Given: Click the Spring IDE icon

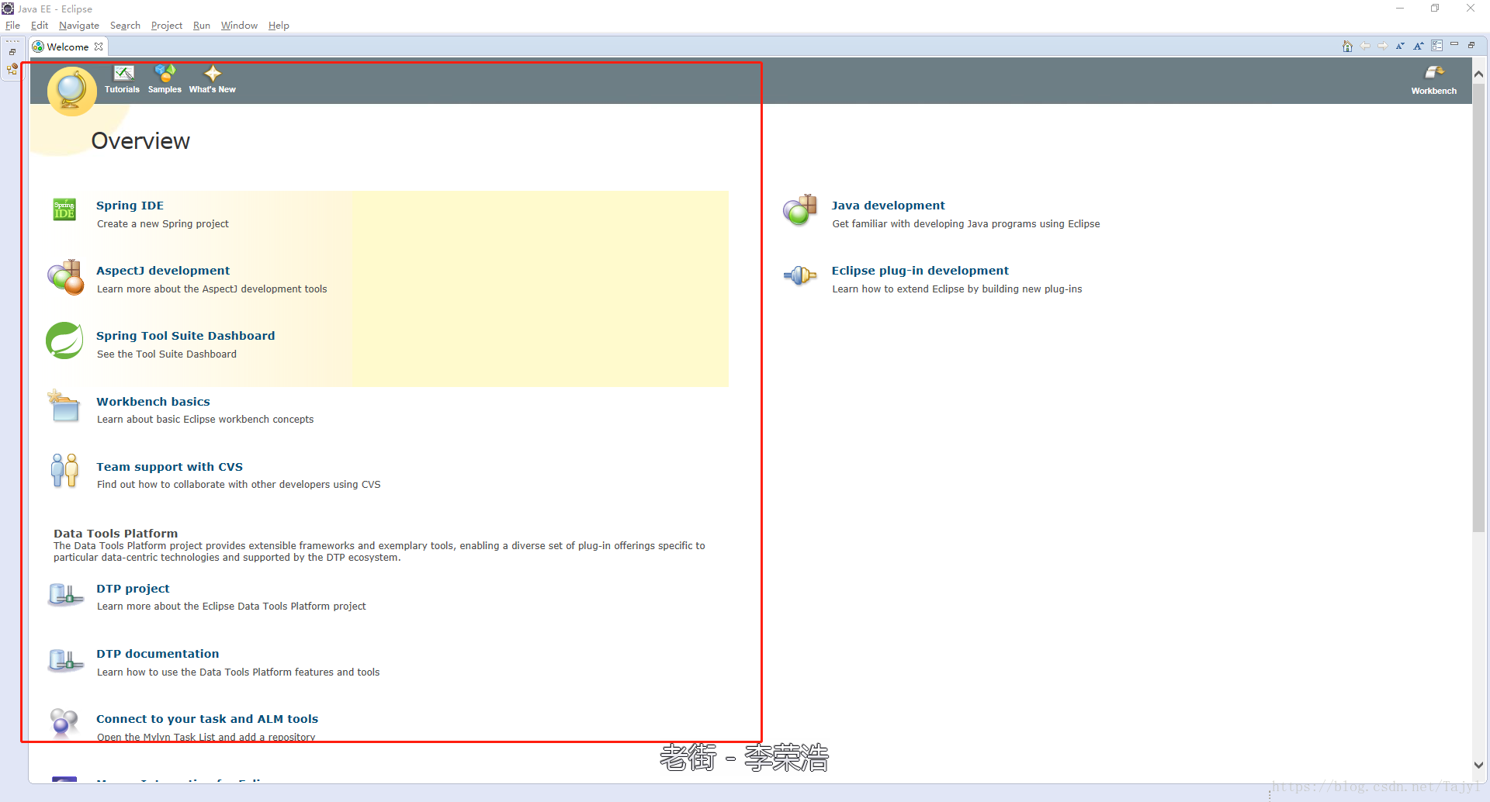Looking at the screenshot, I should [64, 209].
